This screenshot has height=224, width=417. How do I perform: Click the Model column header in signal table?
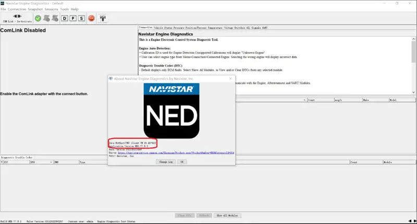(402, 100)
